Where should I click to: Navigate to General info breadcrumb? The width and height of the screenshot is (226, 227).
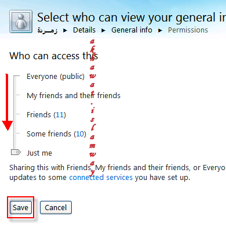coord(132,30)
